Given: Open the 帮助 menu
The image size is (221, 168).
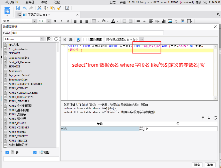Looking at the screenshot, I should [x=44, y=2].
